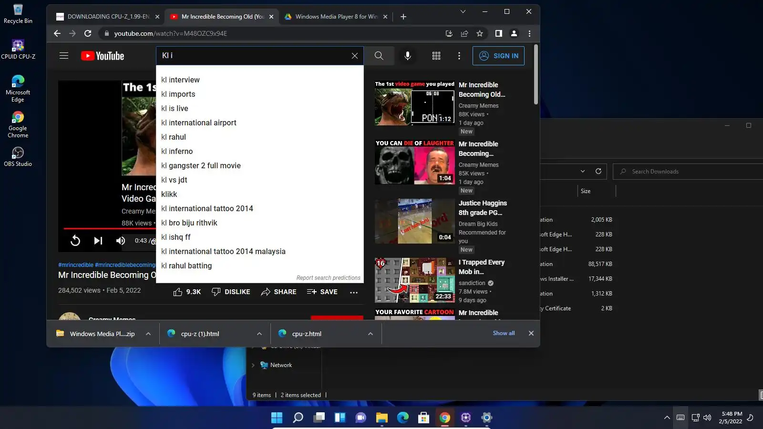Select suggestion 'kl gangster 2 full movie'
The height and width of the screenshot is (429, 763).
pos(260,165)
